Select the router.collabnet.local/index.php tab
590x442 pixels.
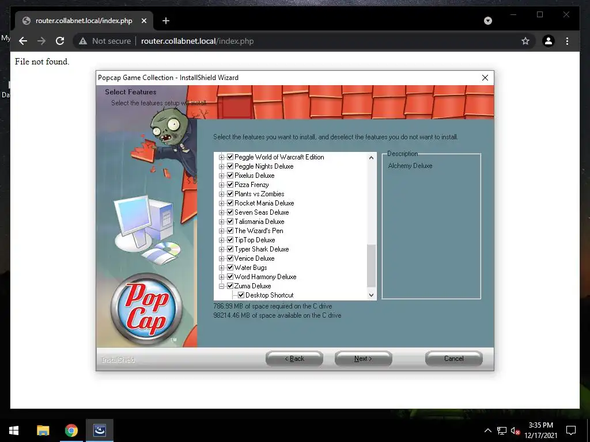point(84,21)
